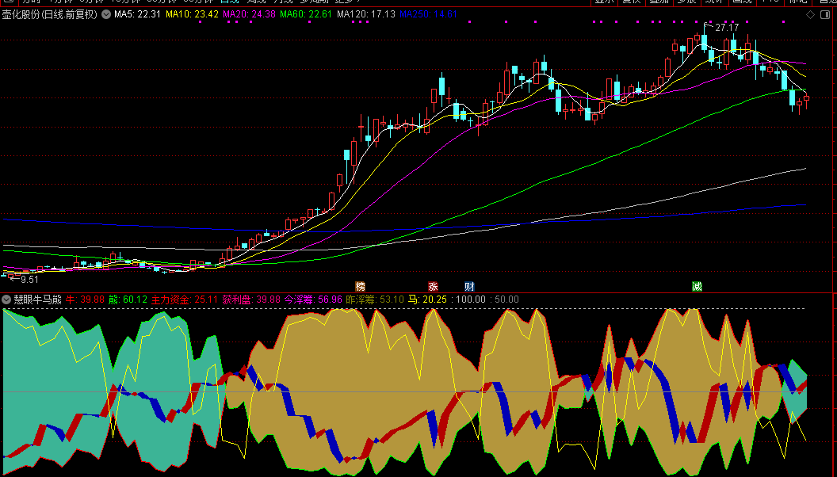Select the MA10: 23.42 moving average label
This screenshot has height=477, width=837.
pyautogui.click(x=192, y=14)
